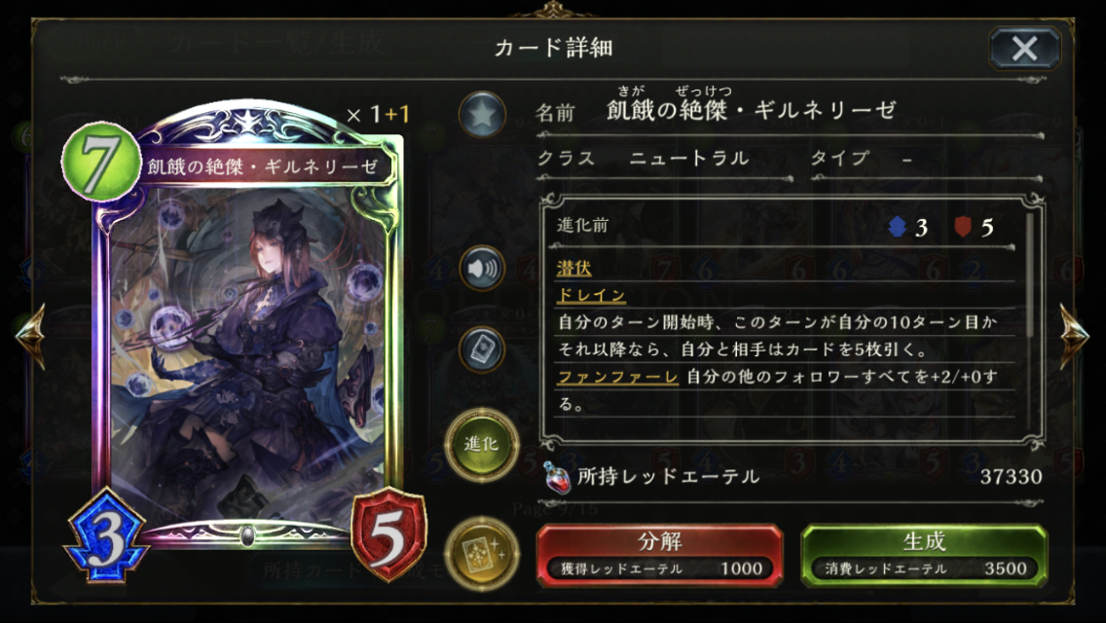The image size is (1106, 623).
Task: Click the red 分解 liquefy button
Action: 659,555
